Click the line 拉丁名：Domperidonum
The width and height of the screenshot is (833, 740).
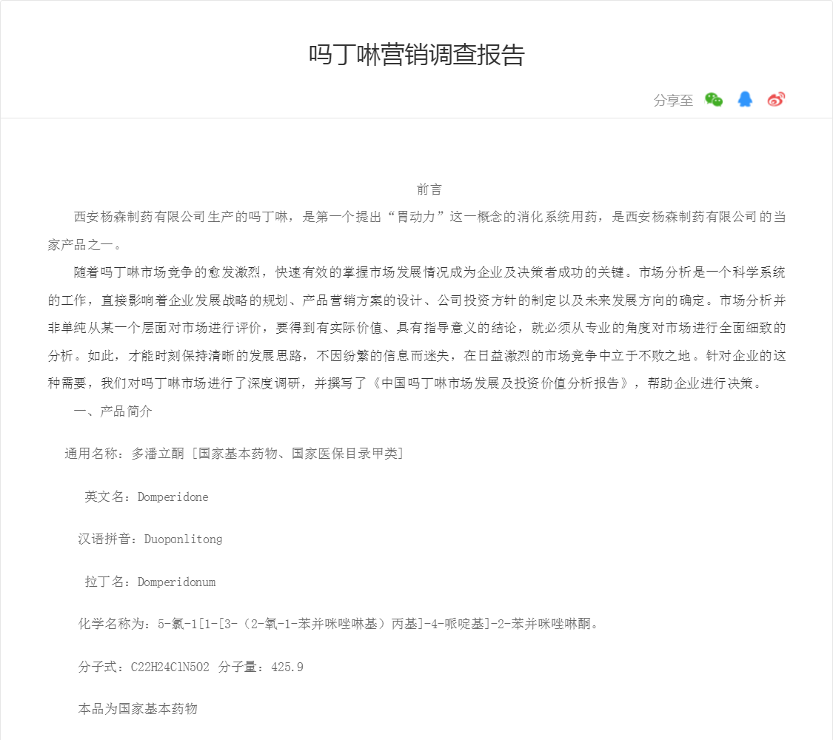150,582
